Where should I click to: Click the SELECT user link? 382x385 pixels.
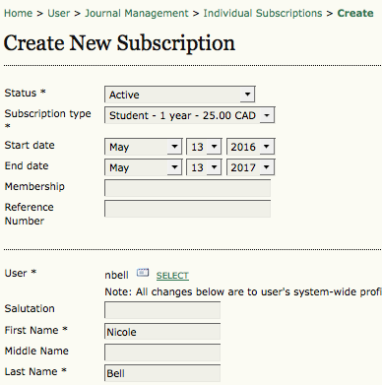click(172, 276)
